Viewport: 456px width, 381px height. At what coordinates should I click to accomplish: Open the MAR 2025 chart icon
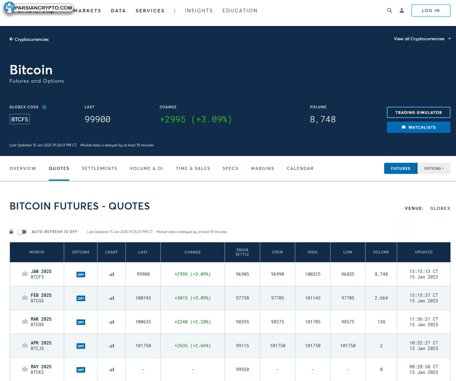click(x=112, y=322)
